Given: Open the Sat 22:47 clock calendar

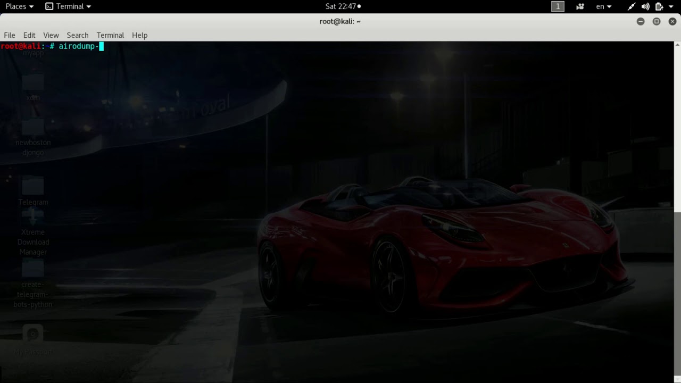Looking at the screenshot, I should pos(343,6).
